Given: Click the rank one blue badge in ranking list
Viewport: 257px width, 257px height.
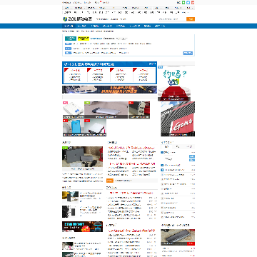Looking at the screenshot, I should 162,152.
